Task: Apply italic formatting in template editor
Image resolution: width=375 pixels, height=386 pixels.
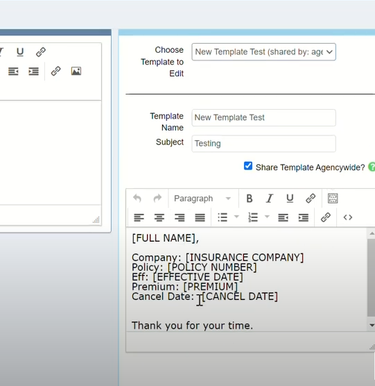Action: (270, 198)
